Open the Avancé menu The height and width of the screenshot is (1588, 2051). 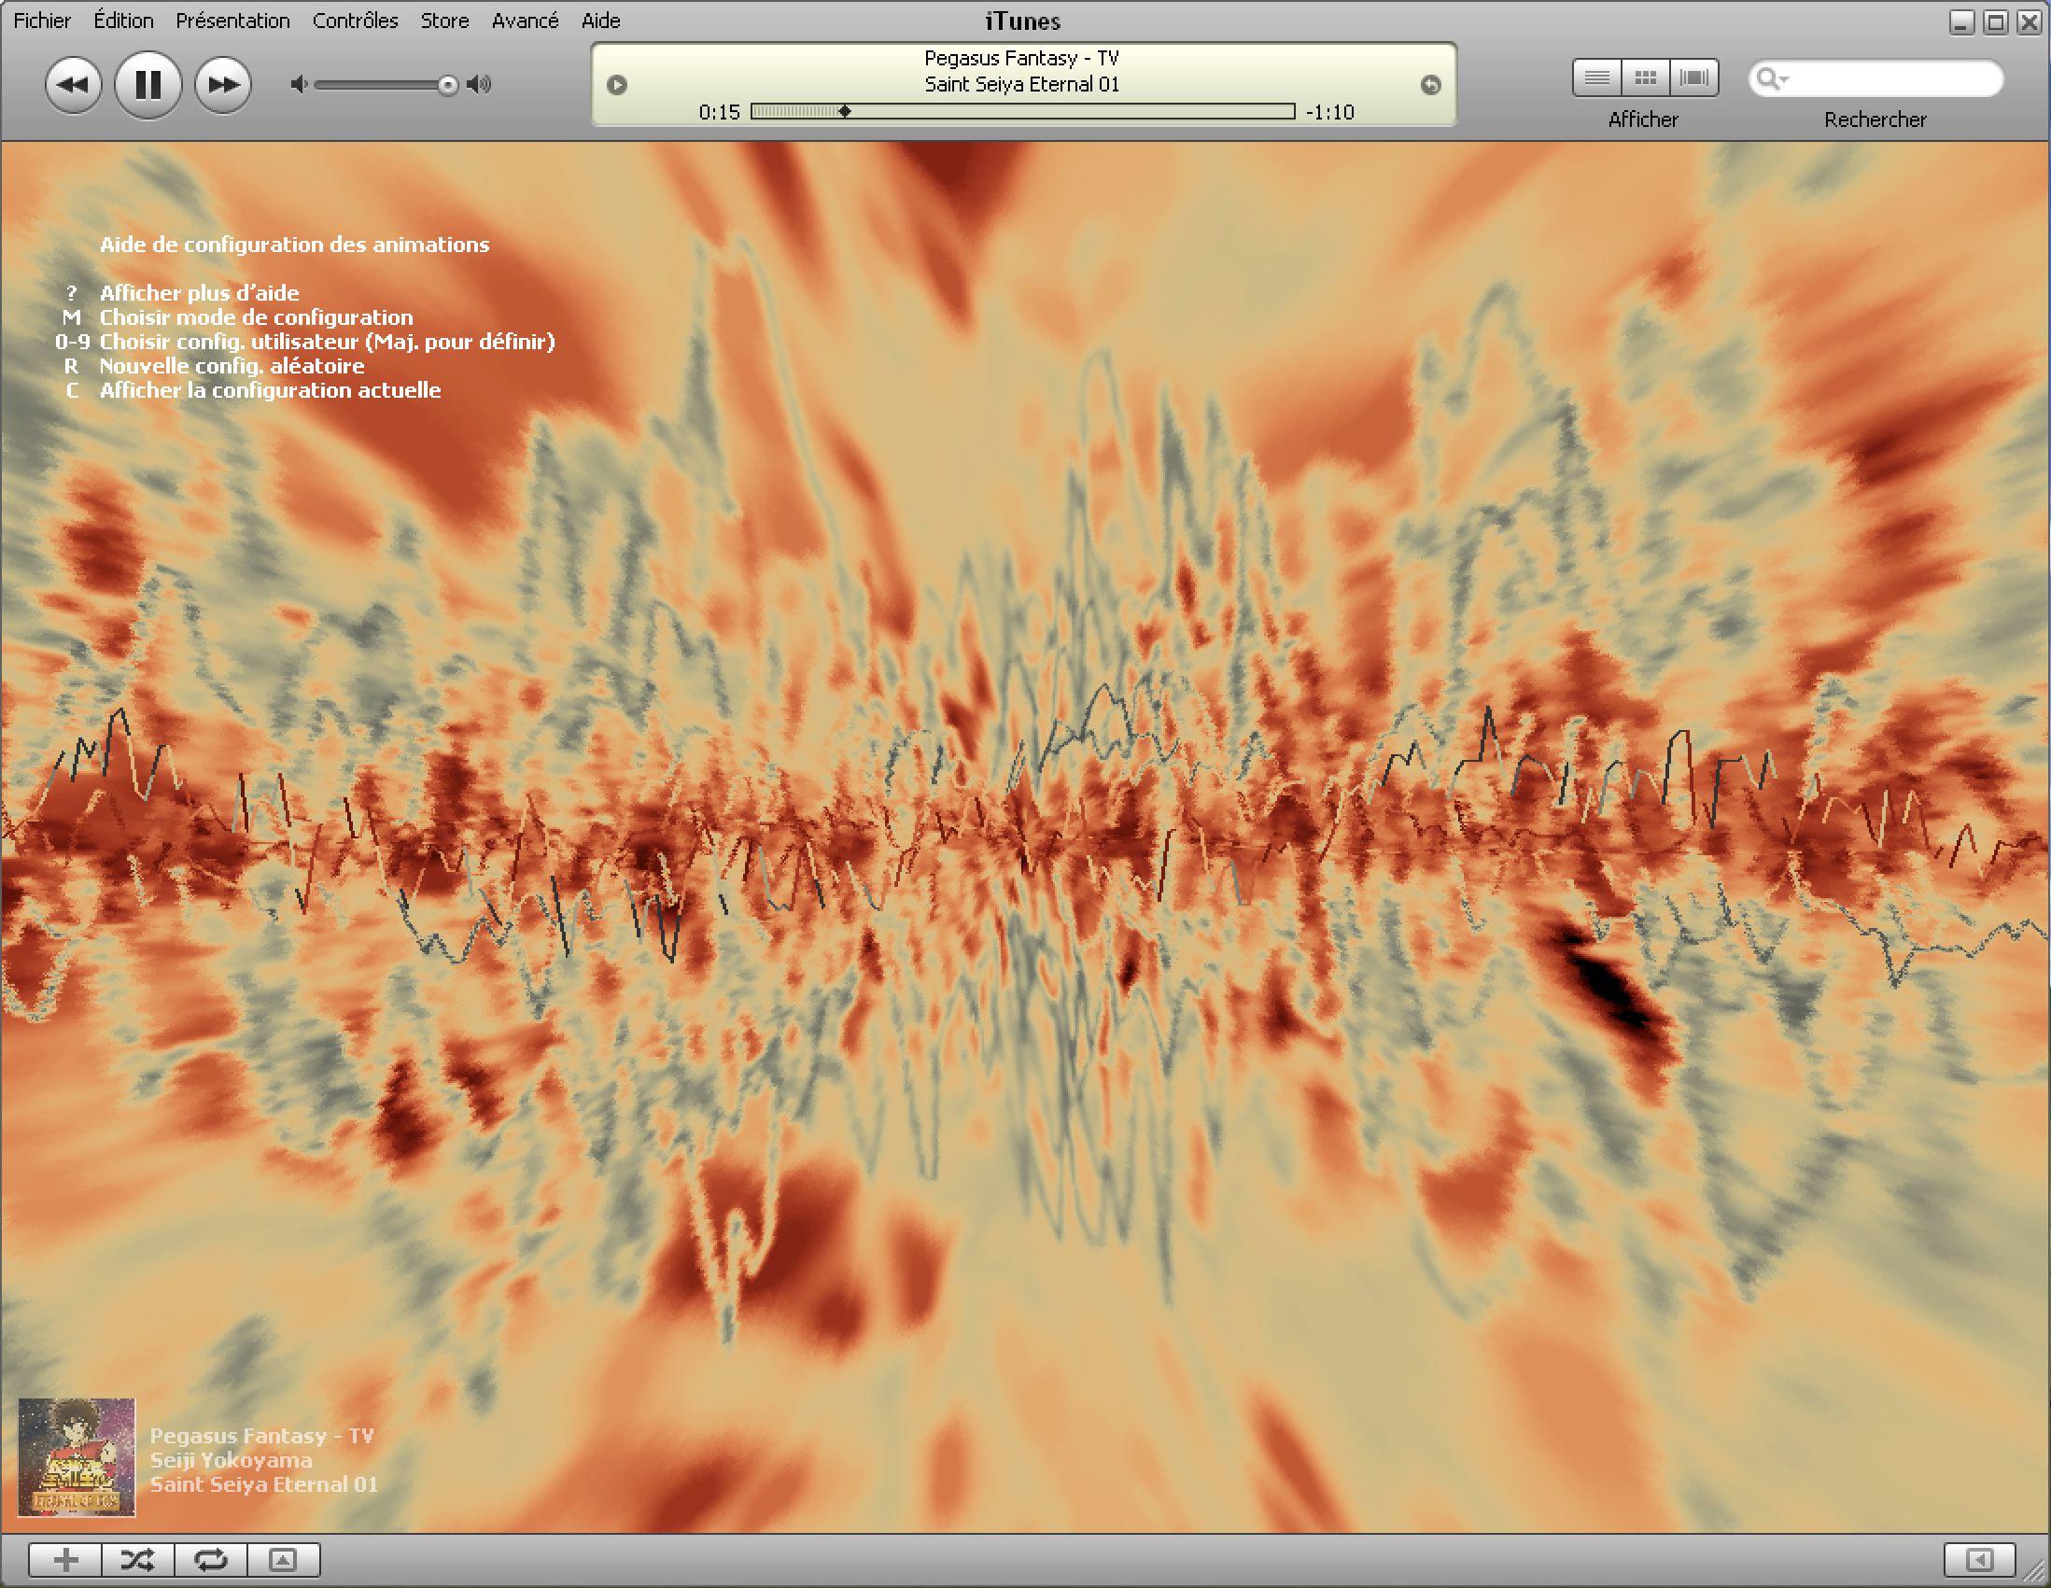coord(524,21)
